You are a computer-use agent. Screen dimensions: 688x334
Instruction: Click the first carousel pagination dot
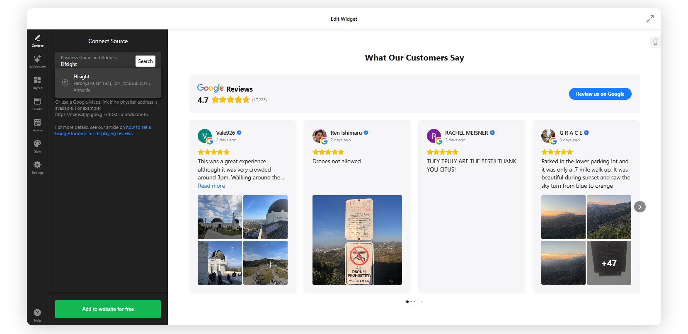point(407,302)
